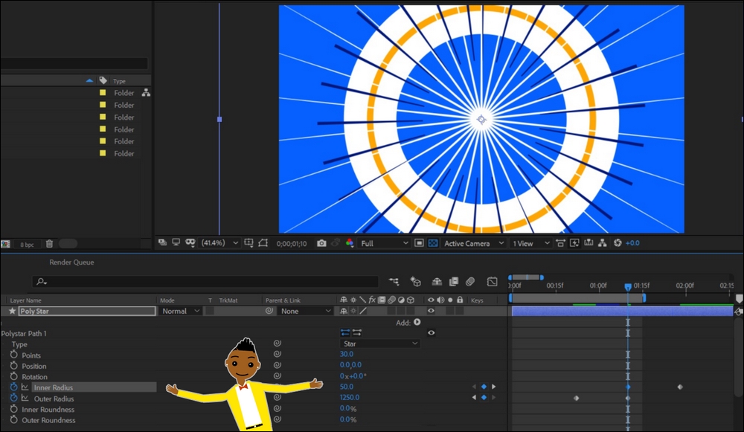Open the Render Queue tab

point(71,262)
